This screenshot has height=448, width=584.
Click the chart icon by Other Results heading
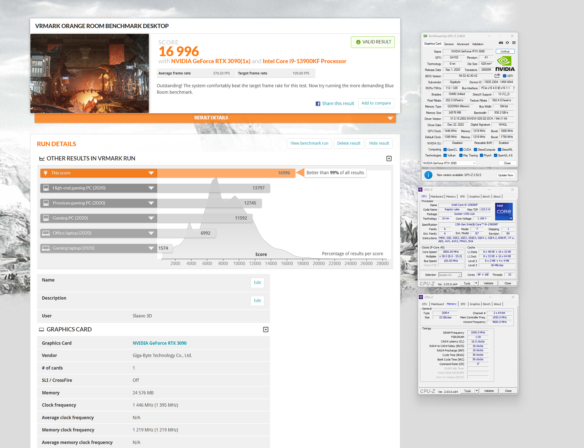42,158
